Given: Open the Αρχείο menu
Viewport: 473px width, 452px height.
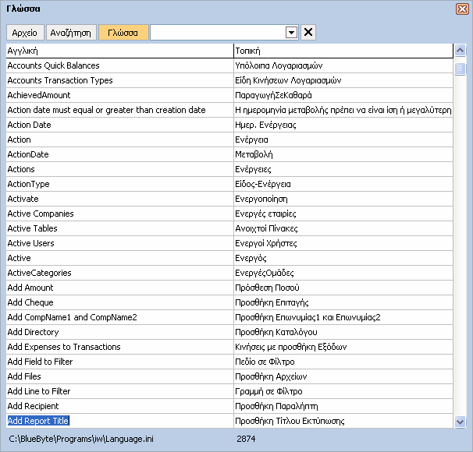Looking at the screenshot, I should [x=25, y=33].
